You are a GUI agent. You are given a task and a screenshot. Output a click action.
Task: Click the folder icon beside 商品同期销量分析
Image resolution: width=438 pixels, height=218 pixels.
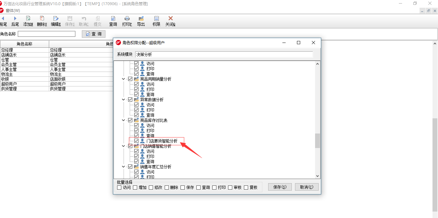click(136, 79)
